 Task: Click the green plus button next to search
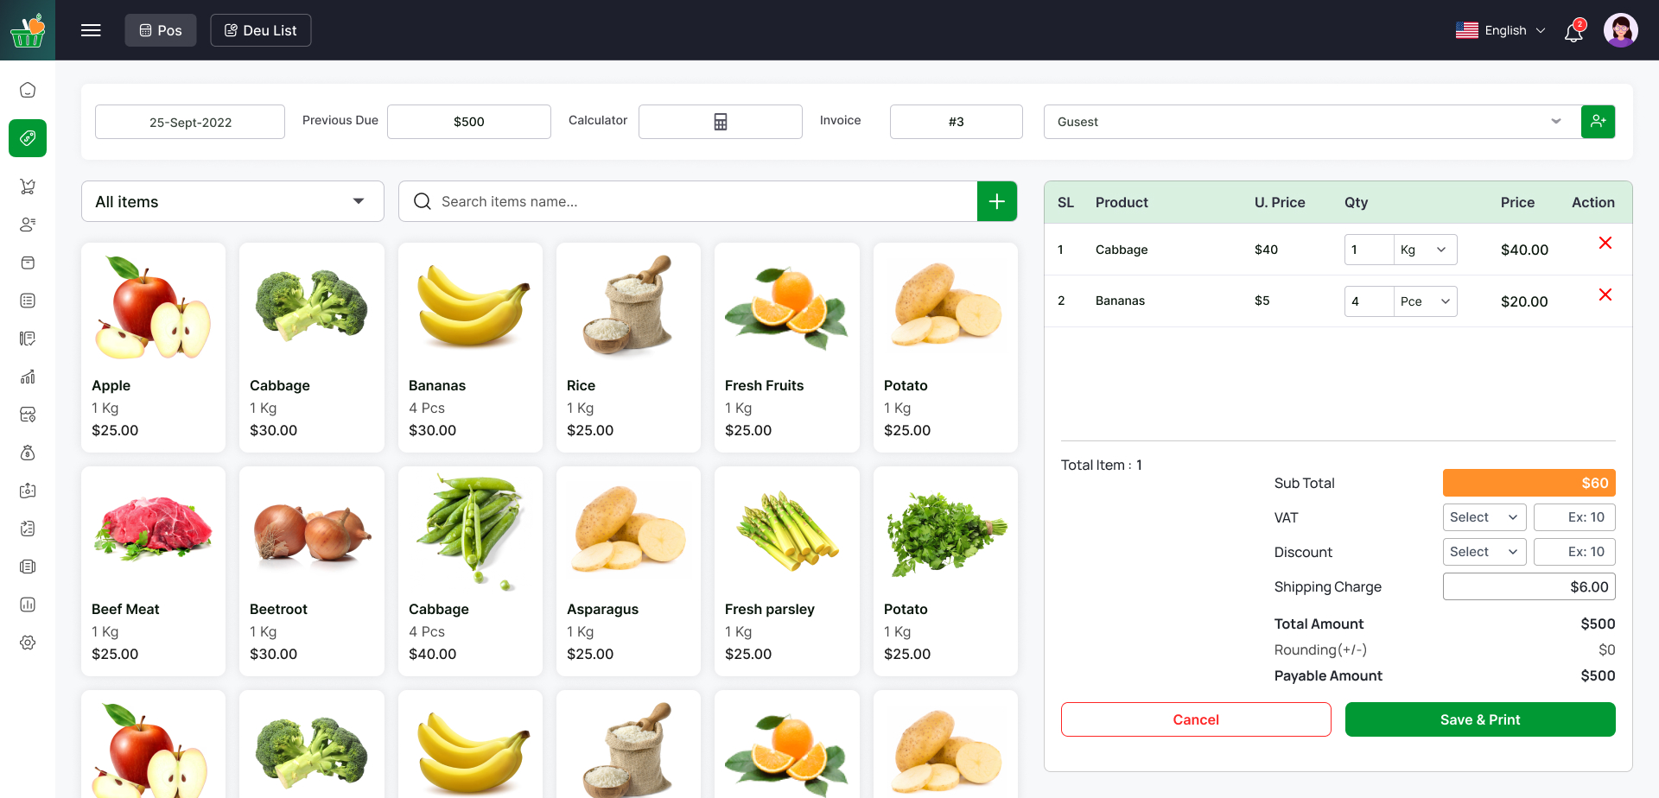[x=997, y=201]
